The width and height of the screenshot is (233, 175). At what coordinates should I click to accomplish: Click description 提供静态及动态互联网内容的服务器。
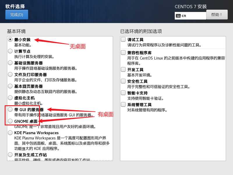coord(46,92)
